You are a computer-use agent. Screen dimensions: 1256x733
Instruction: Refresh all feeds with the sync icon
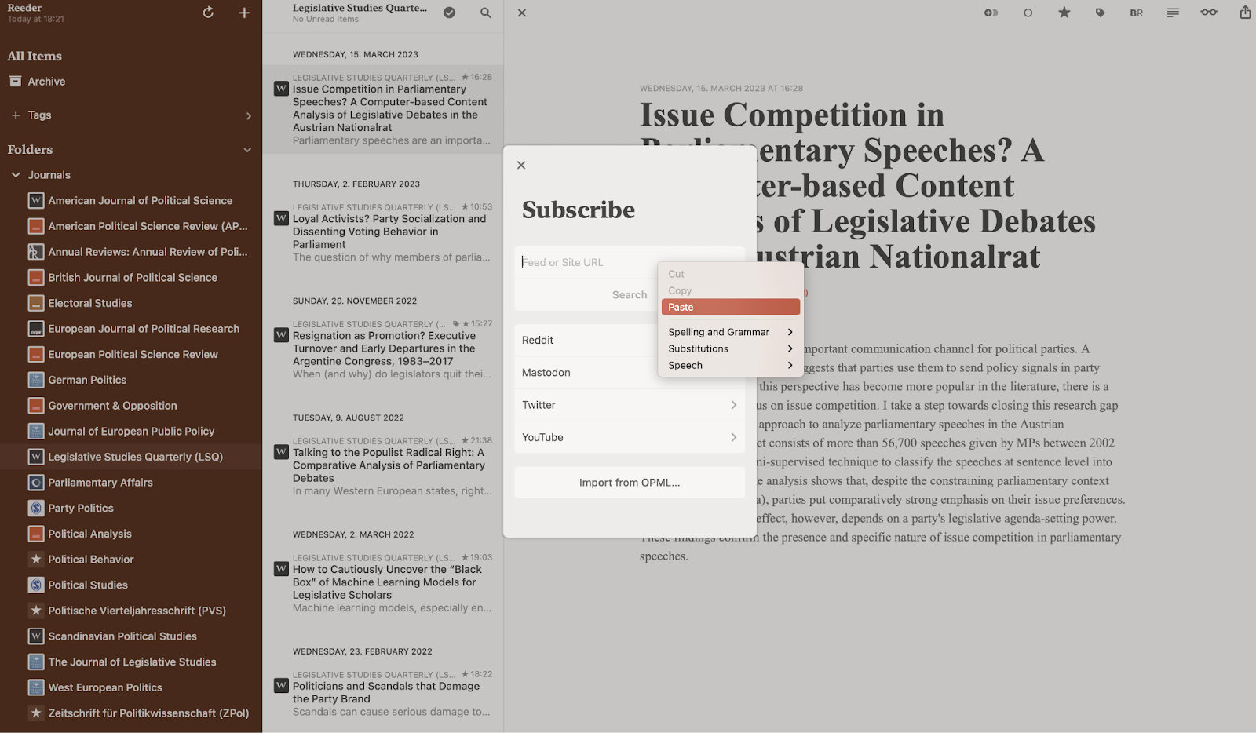pos(208,13)
